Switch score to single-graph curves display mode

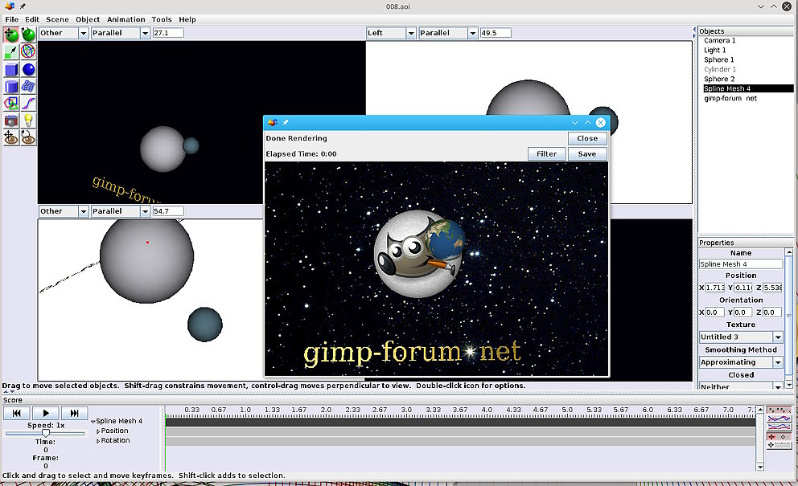[779, 419]
